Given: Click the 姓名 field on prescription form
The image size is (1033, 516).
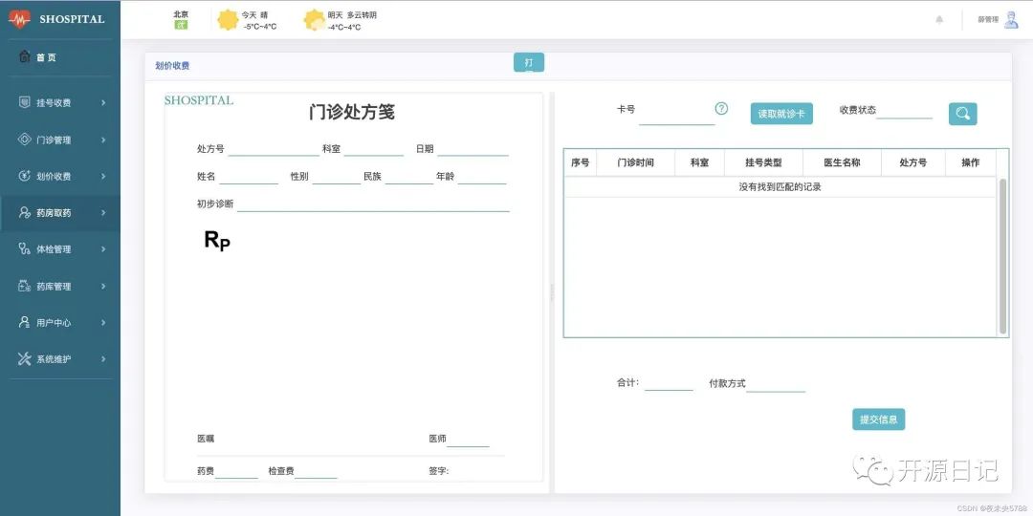Looking at the screenshot, I should 249,177.
